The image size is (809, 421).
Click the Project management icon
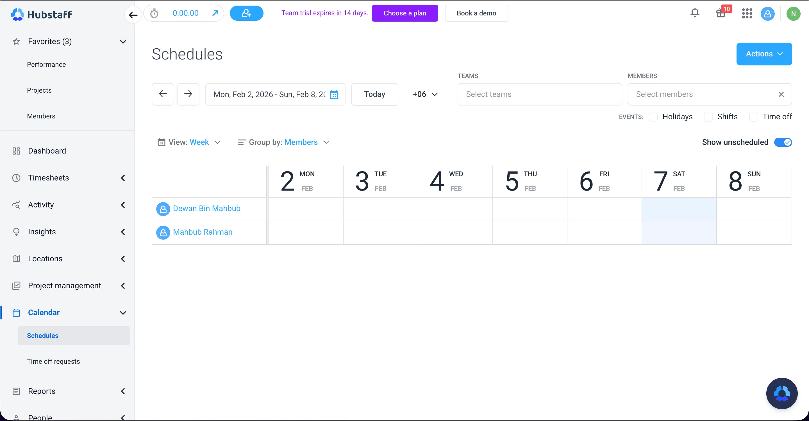pos(16,285)
